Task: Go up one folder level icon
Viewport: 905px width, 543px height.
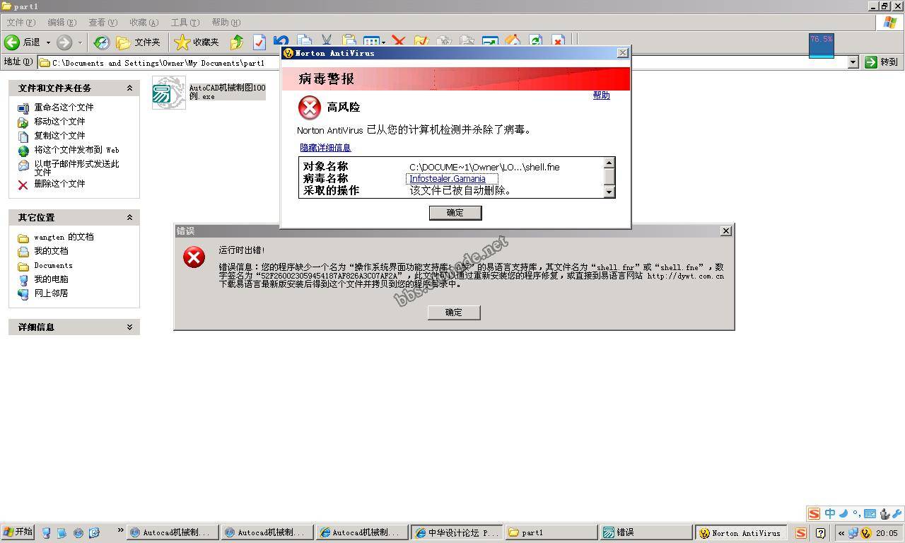Action: pos(237,42)
